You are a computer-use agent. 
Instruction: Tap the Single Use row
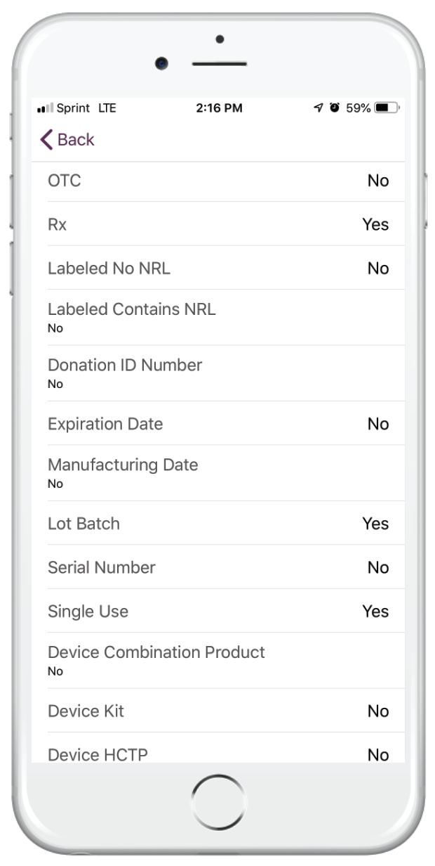217,611
